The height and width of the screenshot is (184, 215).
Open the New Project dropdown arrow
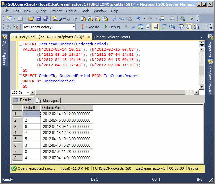coord(15,18)
